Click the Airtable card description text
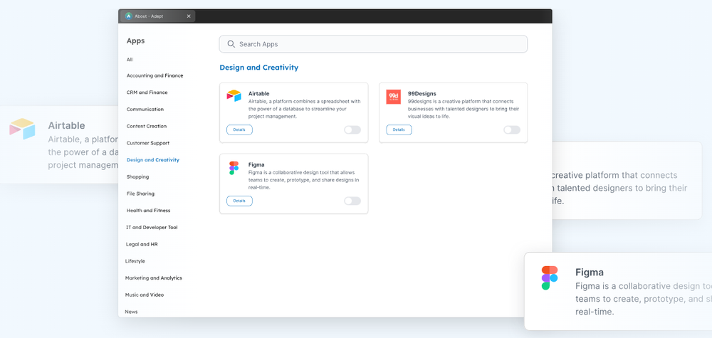The height and width of the screenshot is (338, 712). click(x=304, y=109)
